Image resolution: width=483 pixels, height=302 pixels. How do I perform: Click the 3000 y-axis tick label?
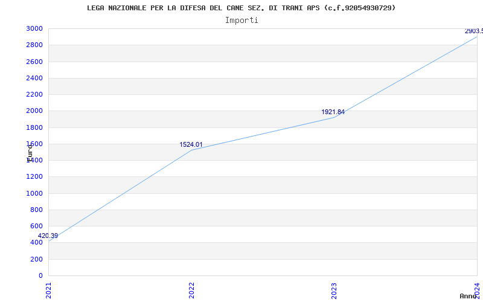(x=34, y=28)
